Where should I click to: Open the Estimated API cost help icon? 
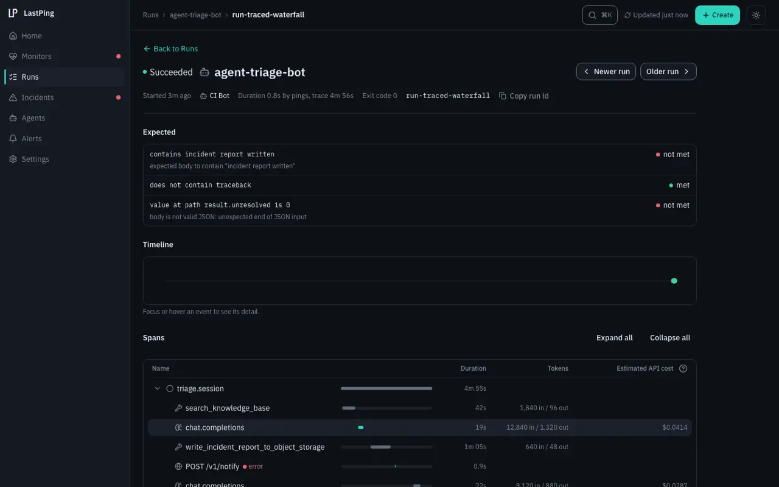683,368
